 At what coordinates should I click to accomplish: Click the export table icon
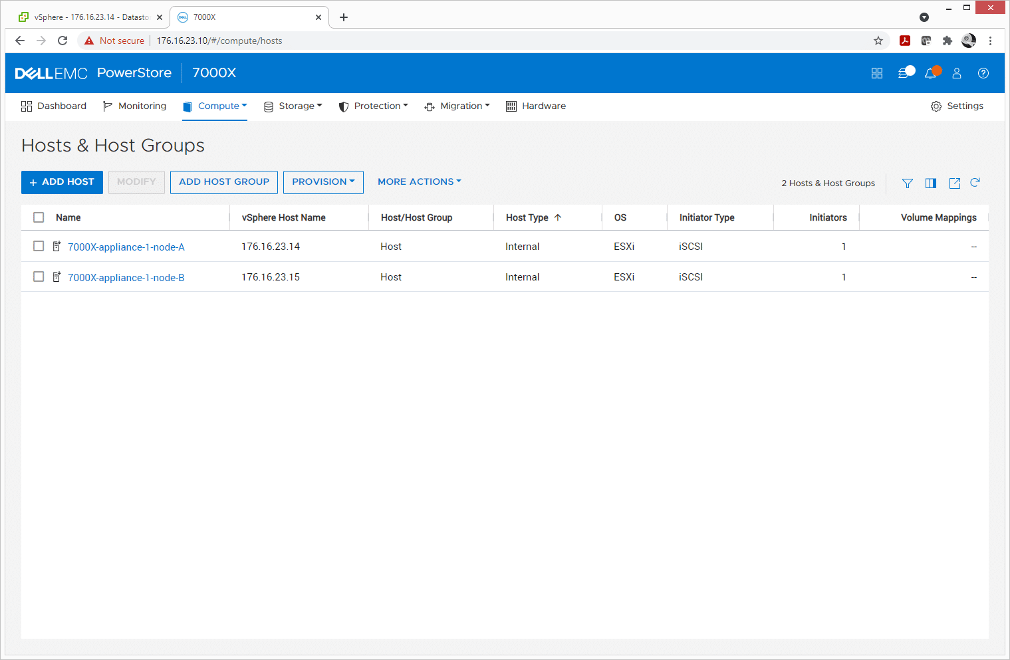955,183
